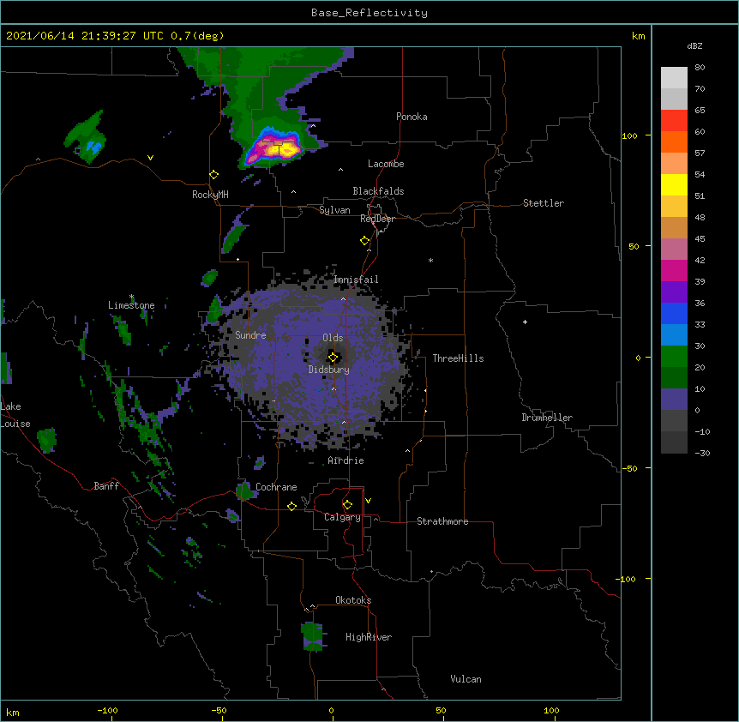Click the HighRiver city label
This screenshot has width=739, height=722.
369,637
